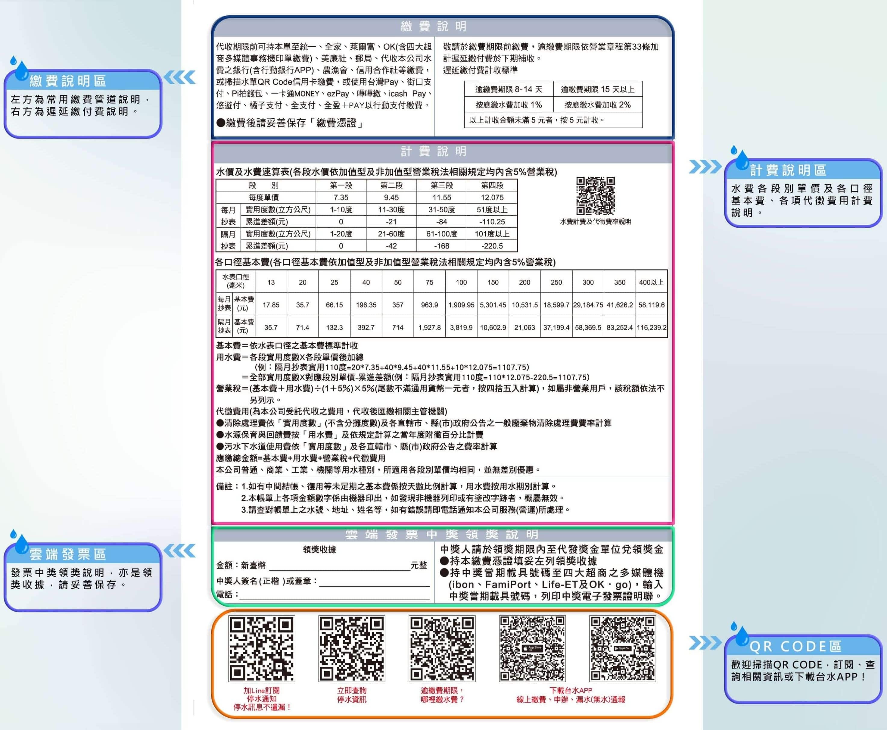Click the unit price cell 12.075
The image size is (887, 730).
pos(492,198)
